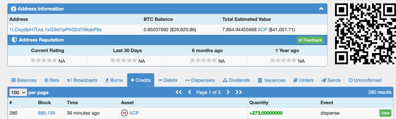Jump to last page double-right arrow
The height and width of the screenshot is (119, 396).
pos(239,92)
